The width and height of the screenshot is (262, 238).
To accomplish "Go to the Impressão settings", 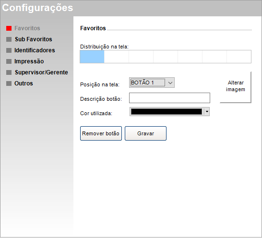I will point(29,61).
